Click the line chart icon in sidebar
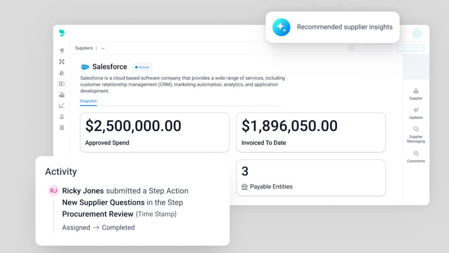Viewport: 449px width, 253px height. pyautogui.click(x=62, y=106)
